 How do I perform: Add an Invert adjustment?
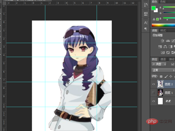click(x=163, y=52)
